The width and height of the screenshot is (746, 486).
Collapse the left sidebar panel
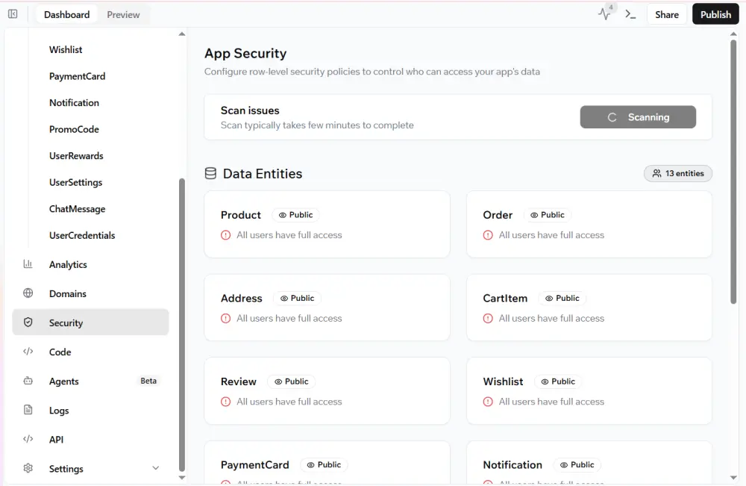pyautogui.click(x=12, y=13)
